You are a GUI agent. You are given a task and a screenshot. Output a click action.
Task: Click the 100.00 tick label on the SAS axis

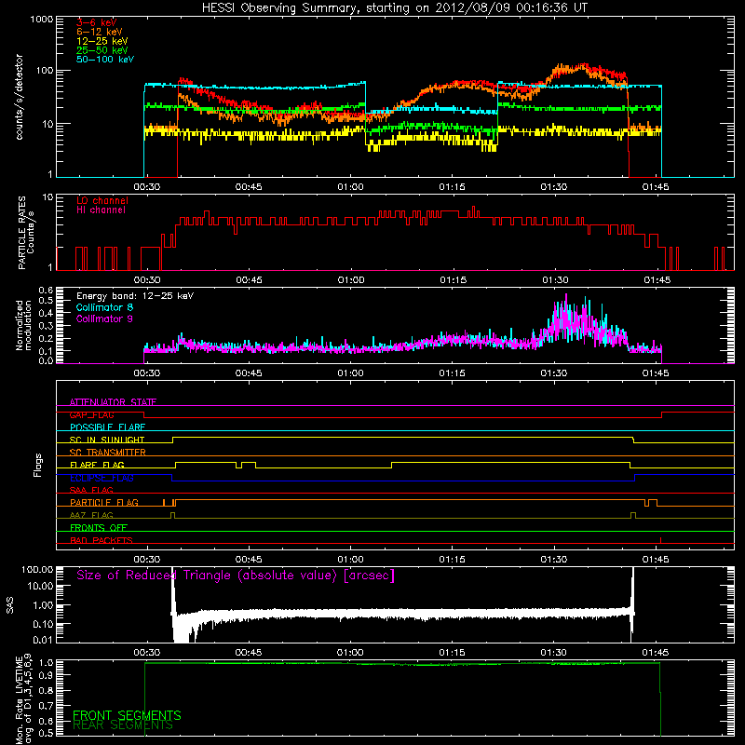tap(37, 569)
